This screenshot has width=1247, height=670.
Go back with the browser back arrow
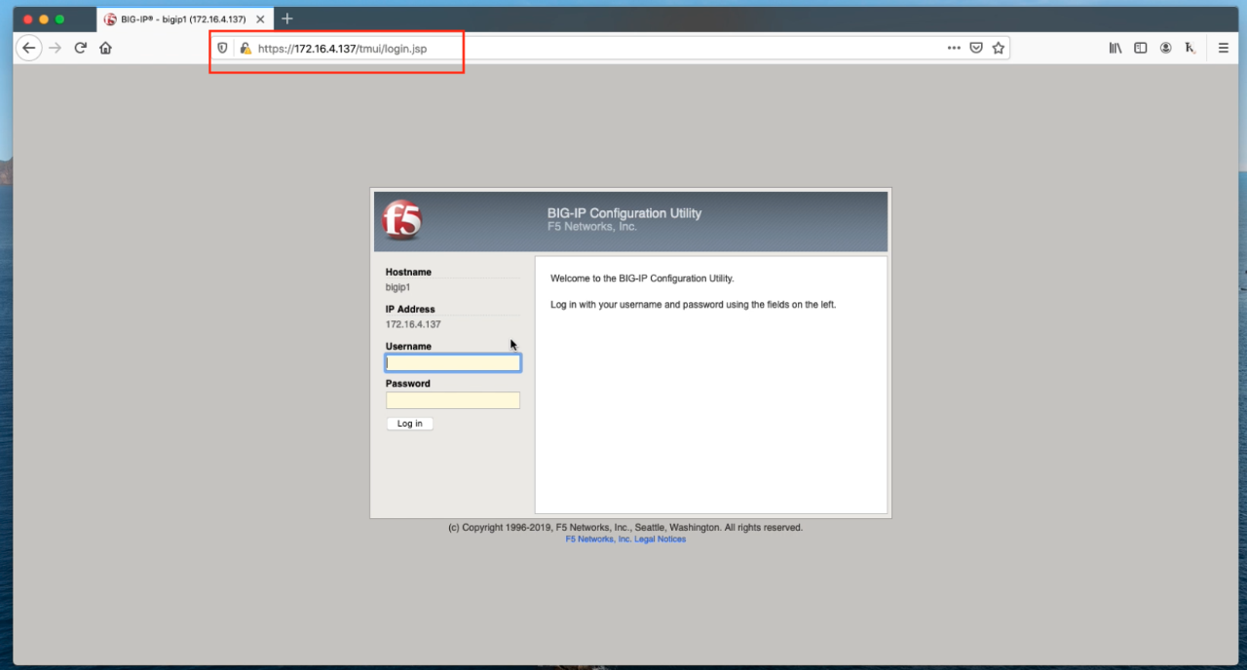point(29,48)
